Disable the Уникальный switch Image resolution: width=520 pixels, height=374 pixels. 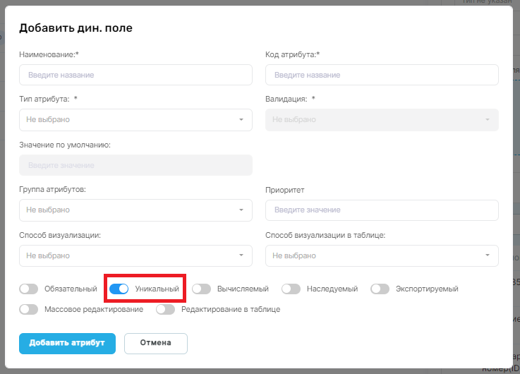click(x=119, y=289)
